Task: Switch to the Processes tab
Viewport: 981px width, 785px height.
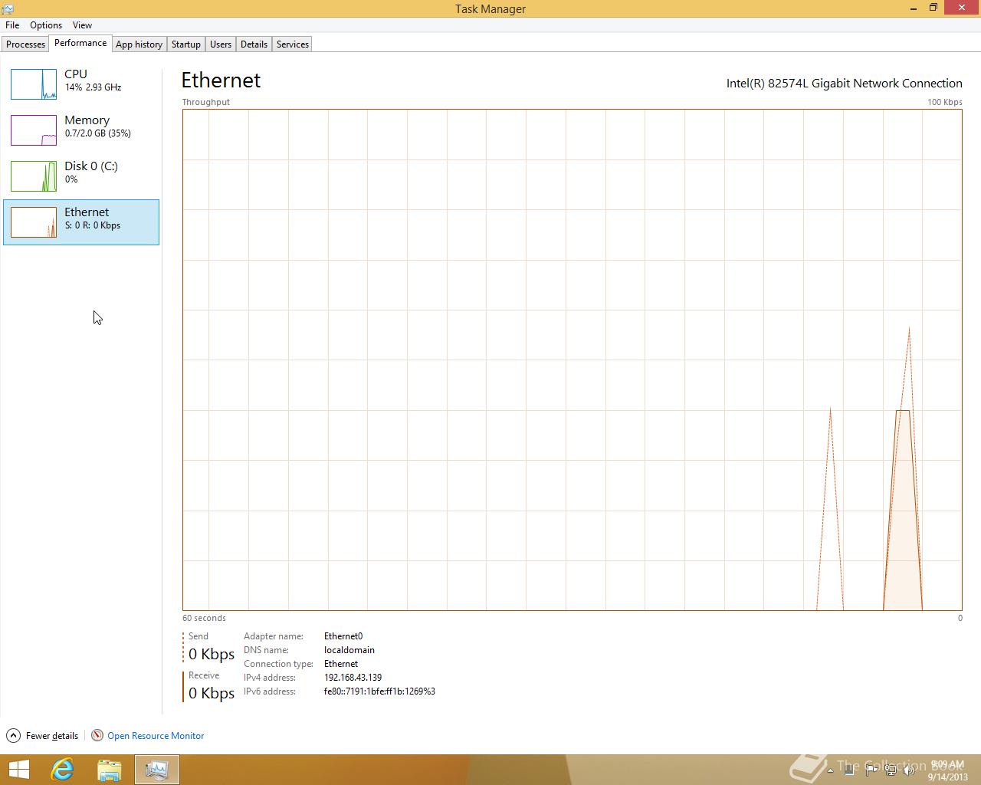Action: [26, 44]
